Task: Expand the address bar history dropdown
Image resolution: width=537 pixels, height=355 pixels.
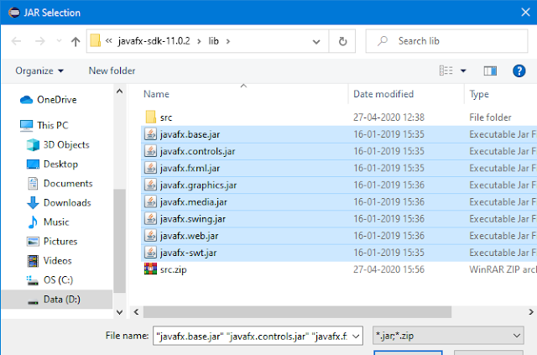Action: 316,42
